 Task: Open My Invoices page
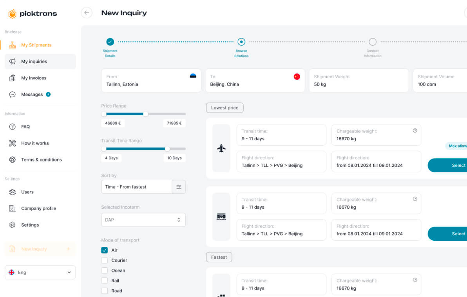34,78
